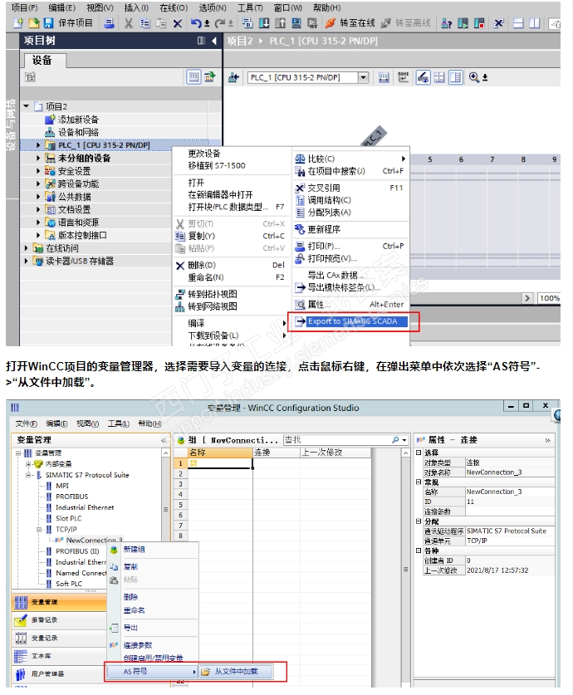Open 用户管理器 editor in navigation bar
Viewport: 573px width, 695px height.
(58, 674)
